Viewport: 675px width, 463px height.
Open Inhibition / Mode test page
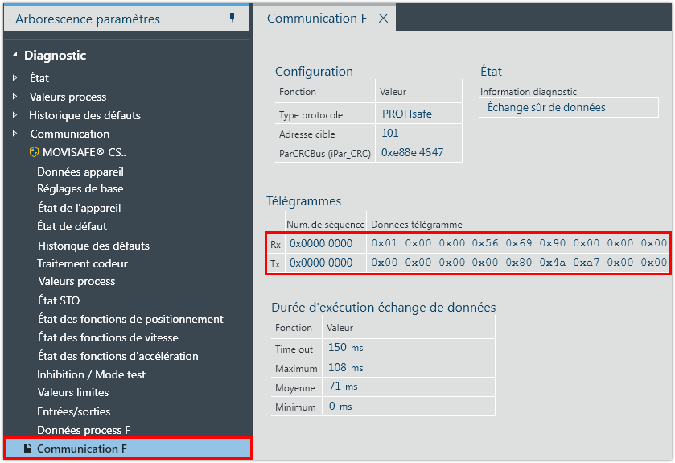click(x=91, y=374)
